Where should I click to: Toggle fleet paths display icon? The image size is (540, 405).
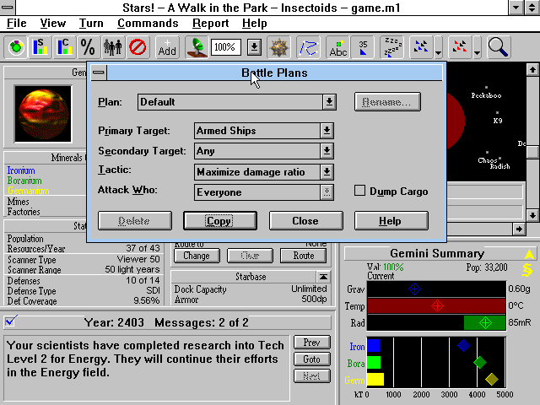[308, 47]
